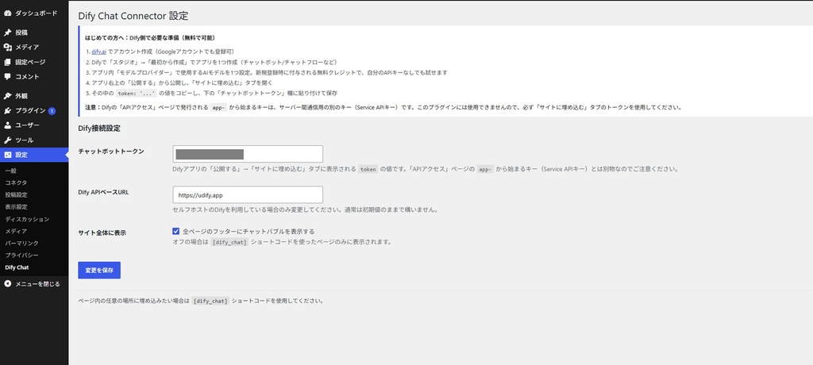Screen dimensions: 813x365
Task: Click the 変更を保存 button
Action: pyautogui.click(x=99, y=270)
